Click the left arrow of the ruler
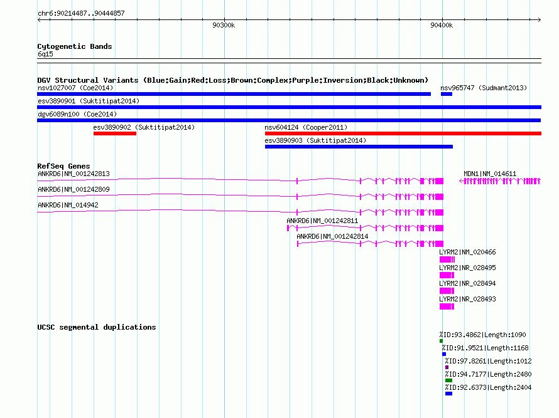The height and width of the screenshot is (418, 559). click(x=39, y=20)
